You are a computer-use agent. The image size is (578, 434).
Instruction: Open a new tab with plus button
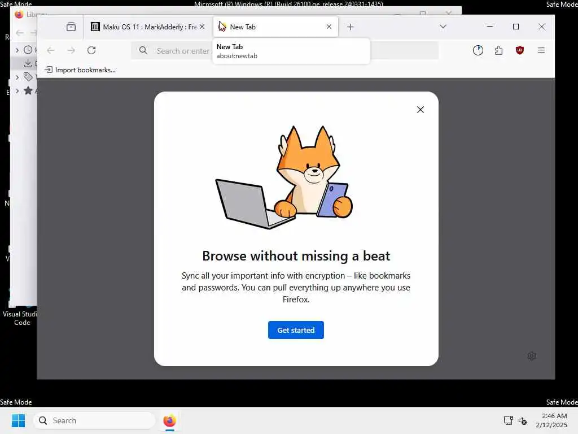(x=350, y=27)
